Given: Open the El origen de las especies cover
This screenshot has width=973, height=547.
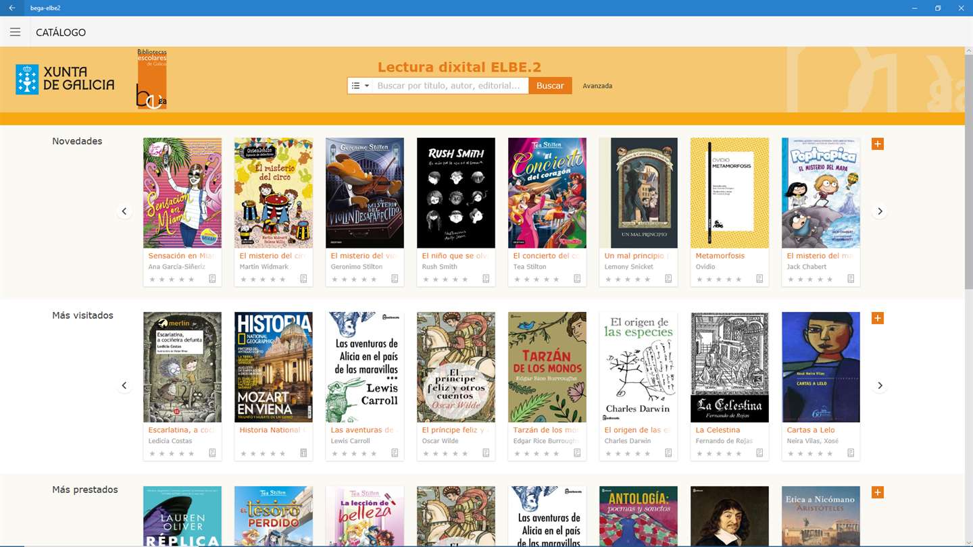Looking at the screenshot, I should click(x=639, y=367).
